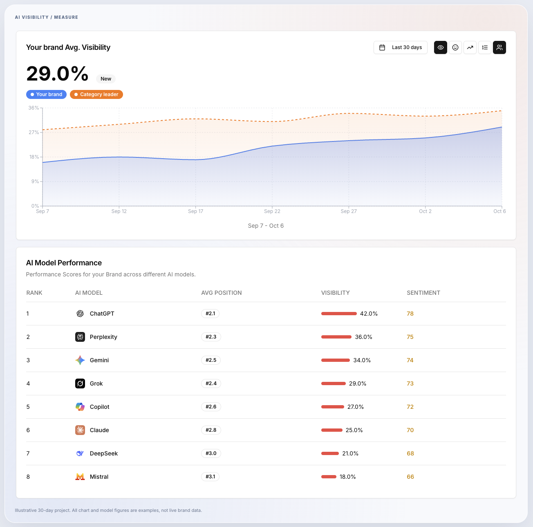
Task: Toggle the Category leader legend pill
Action: point(96,94)
